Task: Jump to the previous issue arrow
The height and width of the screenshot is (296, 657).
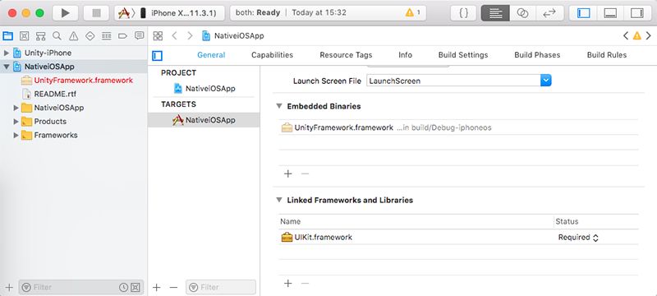Action: 626,35
